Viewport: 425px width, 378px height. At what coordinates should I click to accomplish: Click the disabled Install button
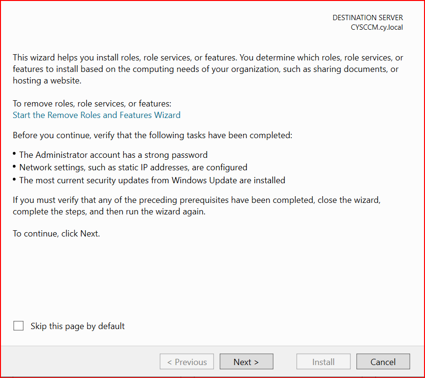(x=323, y=362)
